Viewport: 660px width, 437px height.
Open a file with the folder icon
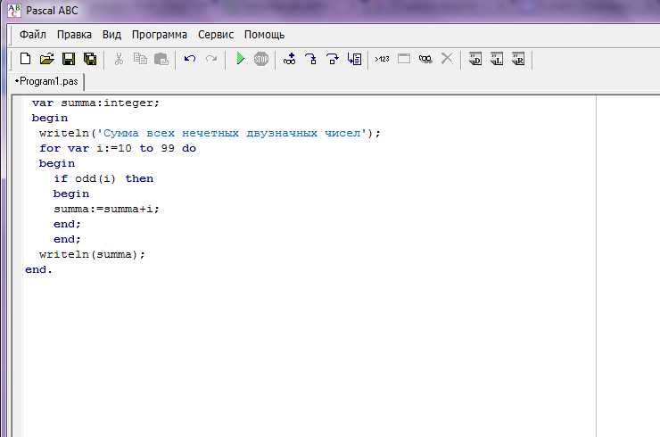point(46,59)
